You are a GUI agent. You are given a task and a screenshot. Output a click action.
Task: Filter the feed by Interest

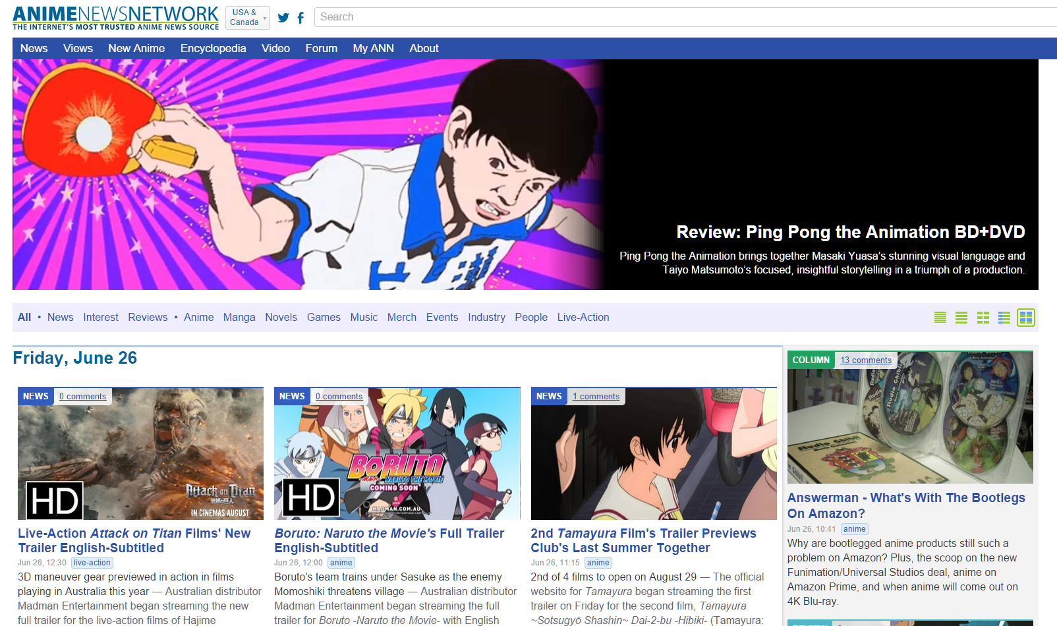pos(101,317)
